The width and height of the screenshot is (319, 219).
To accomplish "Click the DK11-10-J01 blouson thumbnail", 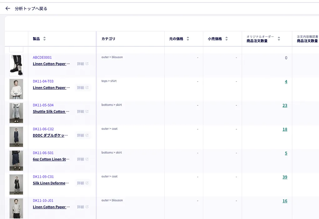I will point(16,208).
